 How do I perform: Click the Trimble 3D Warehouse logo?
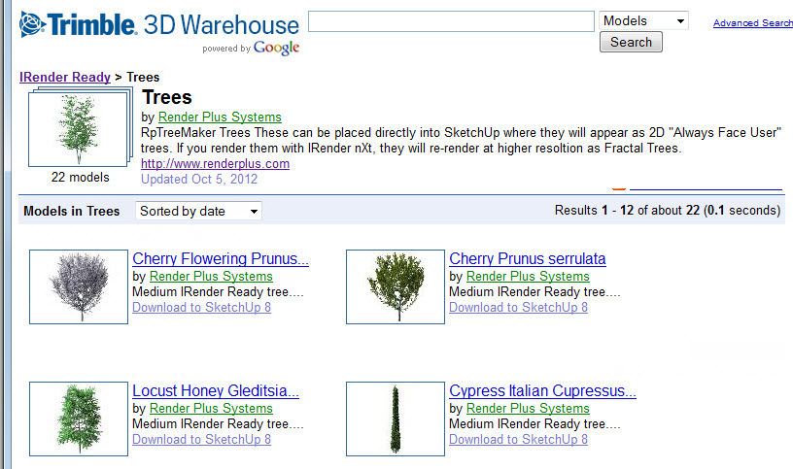coord(159,25)
